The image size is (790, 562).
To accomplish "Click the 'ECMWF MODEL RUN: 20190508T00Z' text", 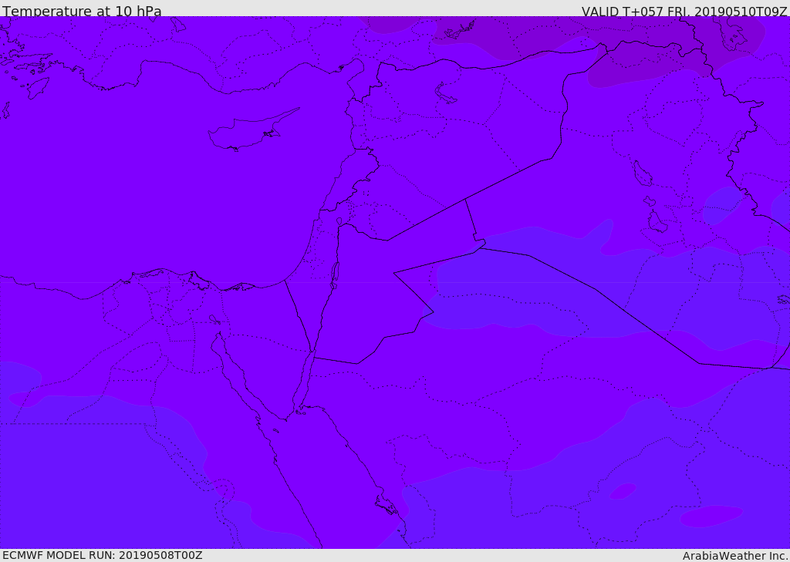I will (x=103, y=555).
